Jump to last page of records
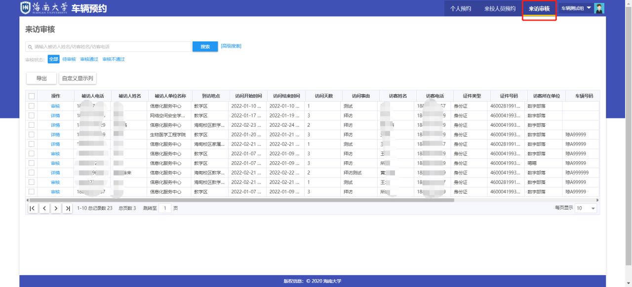 tap(68, 208)
